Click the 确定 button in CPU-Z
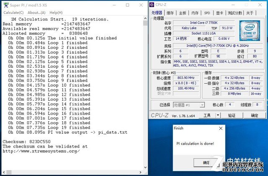The height and width of the screenshot is (176, 268). (255, 115)
